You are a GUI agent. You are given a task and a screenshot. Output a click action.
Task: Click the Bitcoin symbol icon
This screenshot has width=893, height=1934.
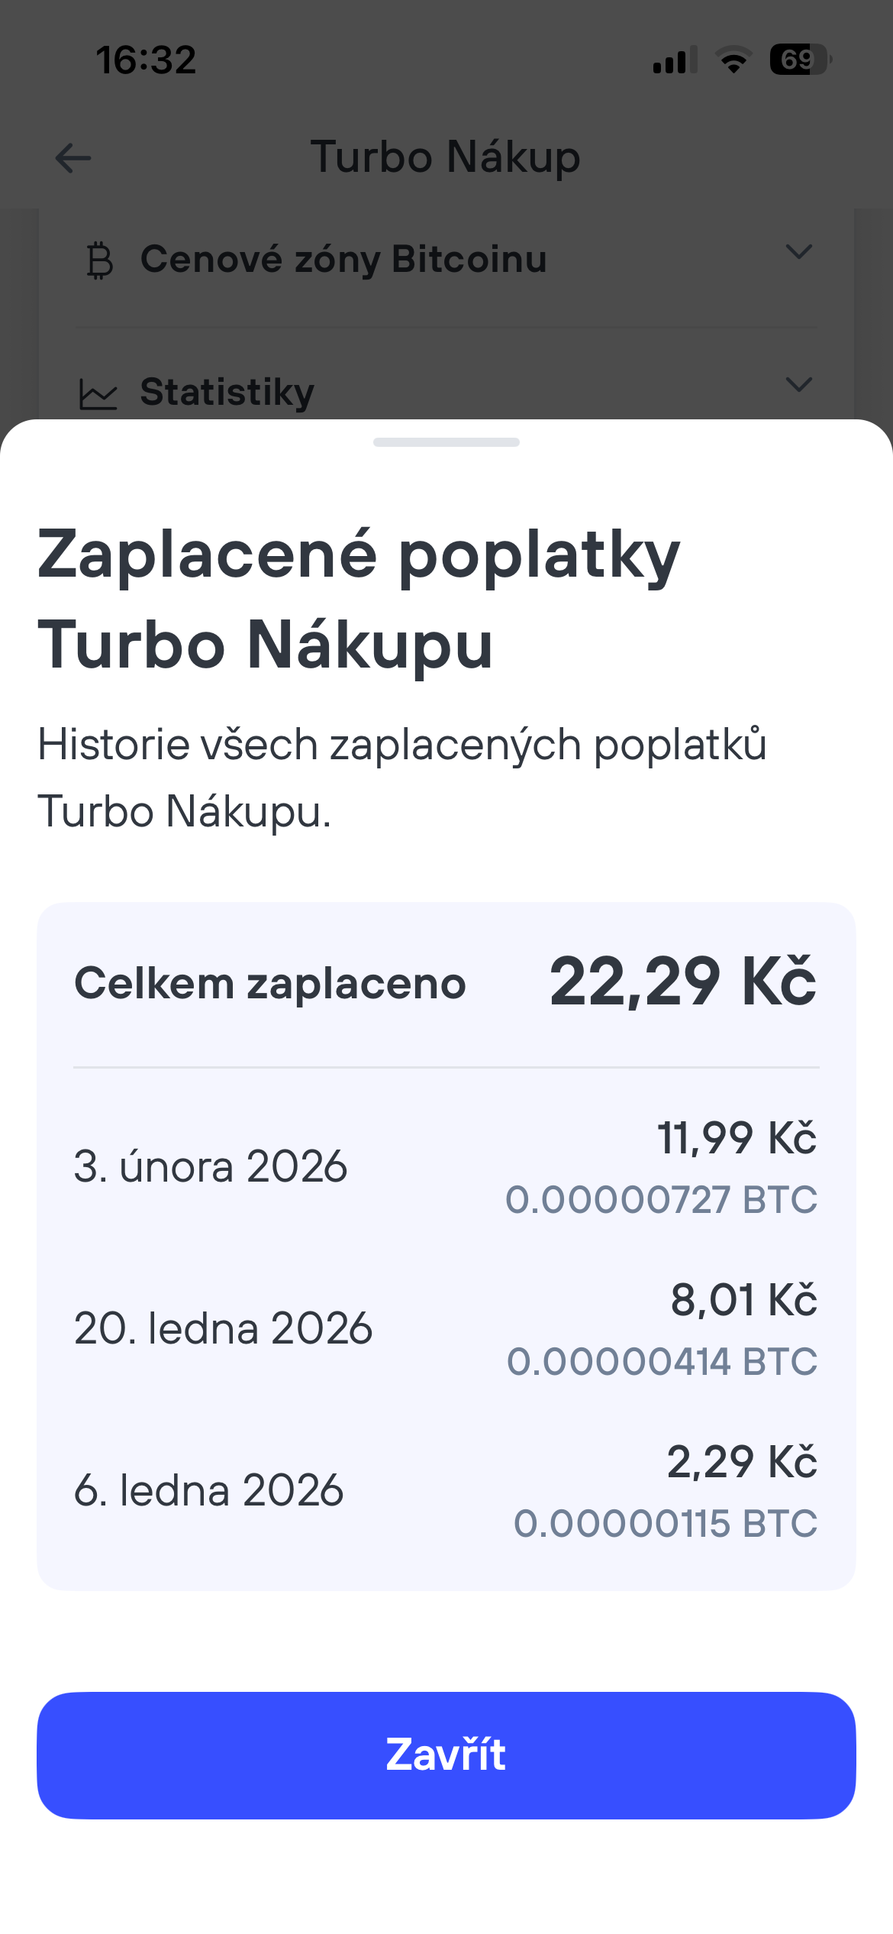click(99, 260)
